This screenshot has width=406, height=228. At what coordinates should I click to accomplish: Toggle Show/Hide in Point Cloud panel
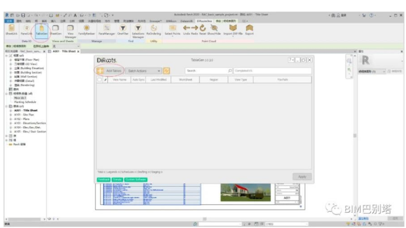click(x=214, y=30)
